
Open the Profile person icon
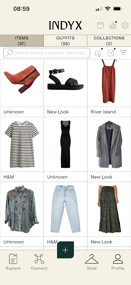tap(118, 262)
